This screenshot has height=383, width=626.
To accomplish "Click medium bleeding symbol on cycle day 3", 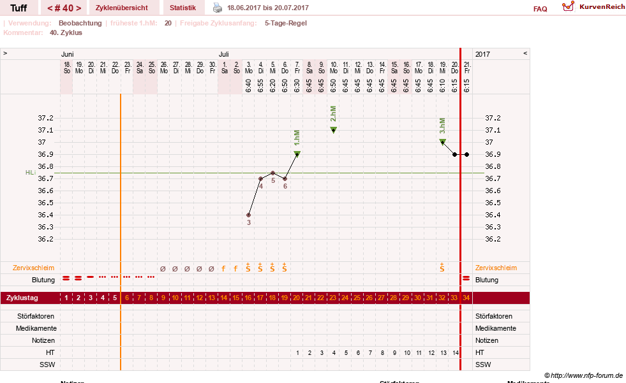I will pyautogui.click(x=91, y=277).
